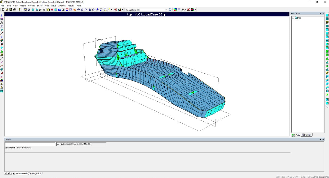Open dropdown arrow beside yellow pencil icon
The width and height of the screenshot is (329, 178).
[112, 10]
